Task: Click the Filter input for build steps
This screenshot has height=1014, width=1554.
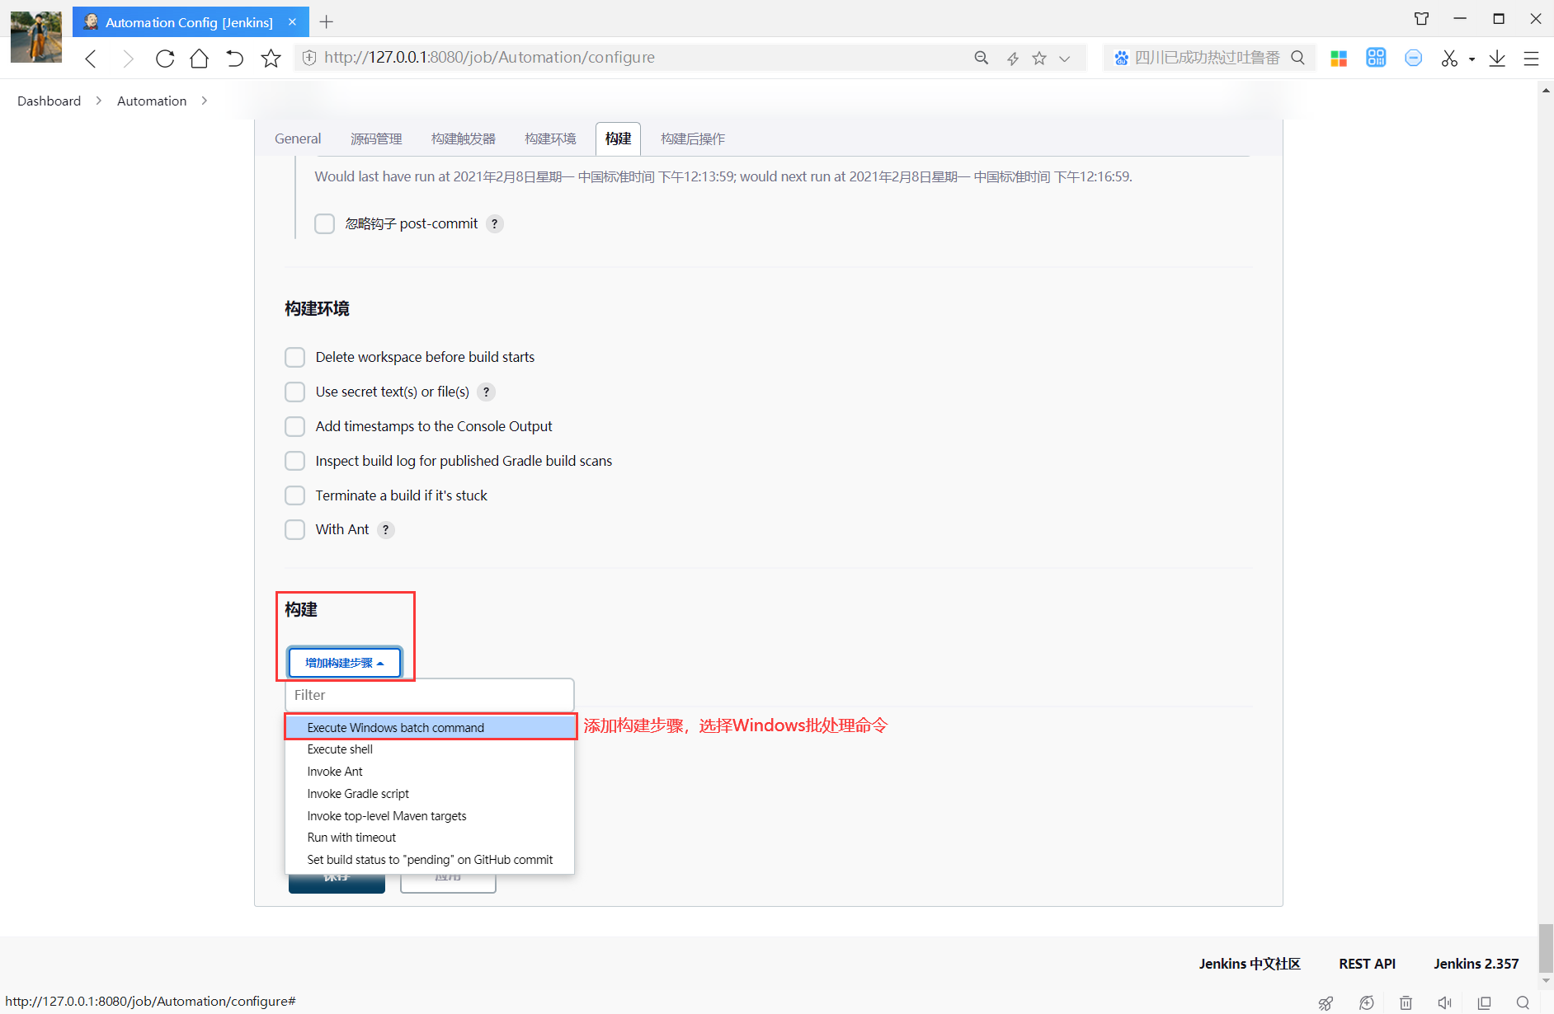Action: tap(429, 695)
